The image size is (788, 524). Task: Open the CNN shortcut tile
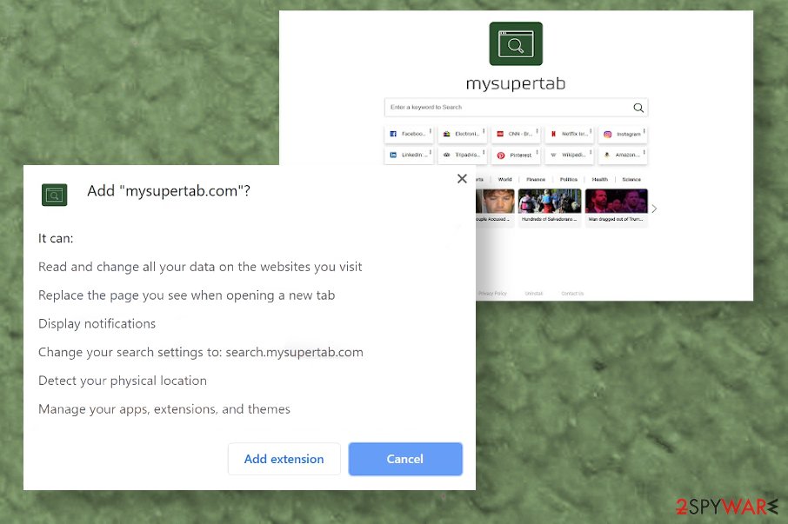pyautogui.click(x=515, y=134)
